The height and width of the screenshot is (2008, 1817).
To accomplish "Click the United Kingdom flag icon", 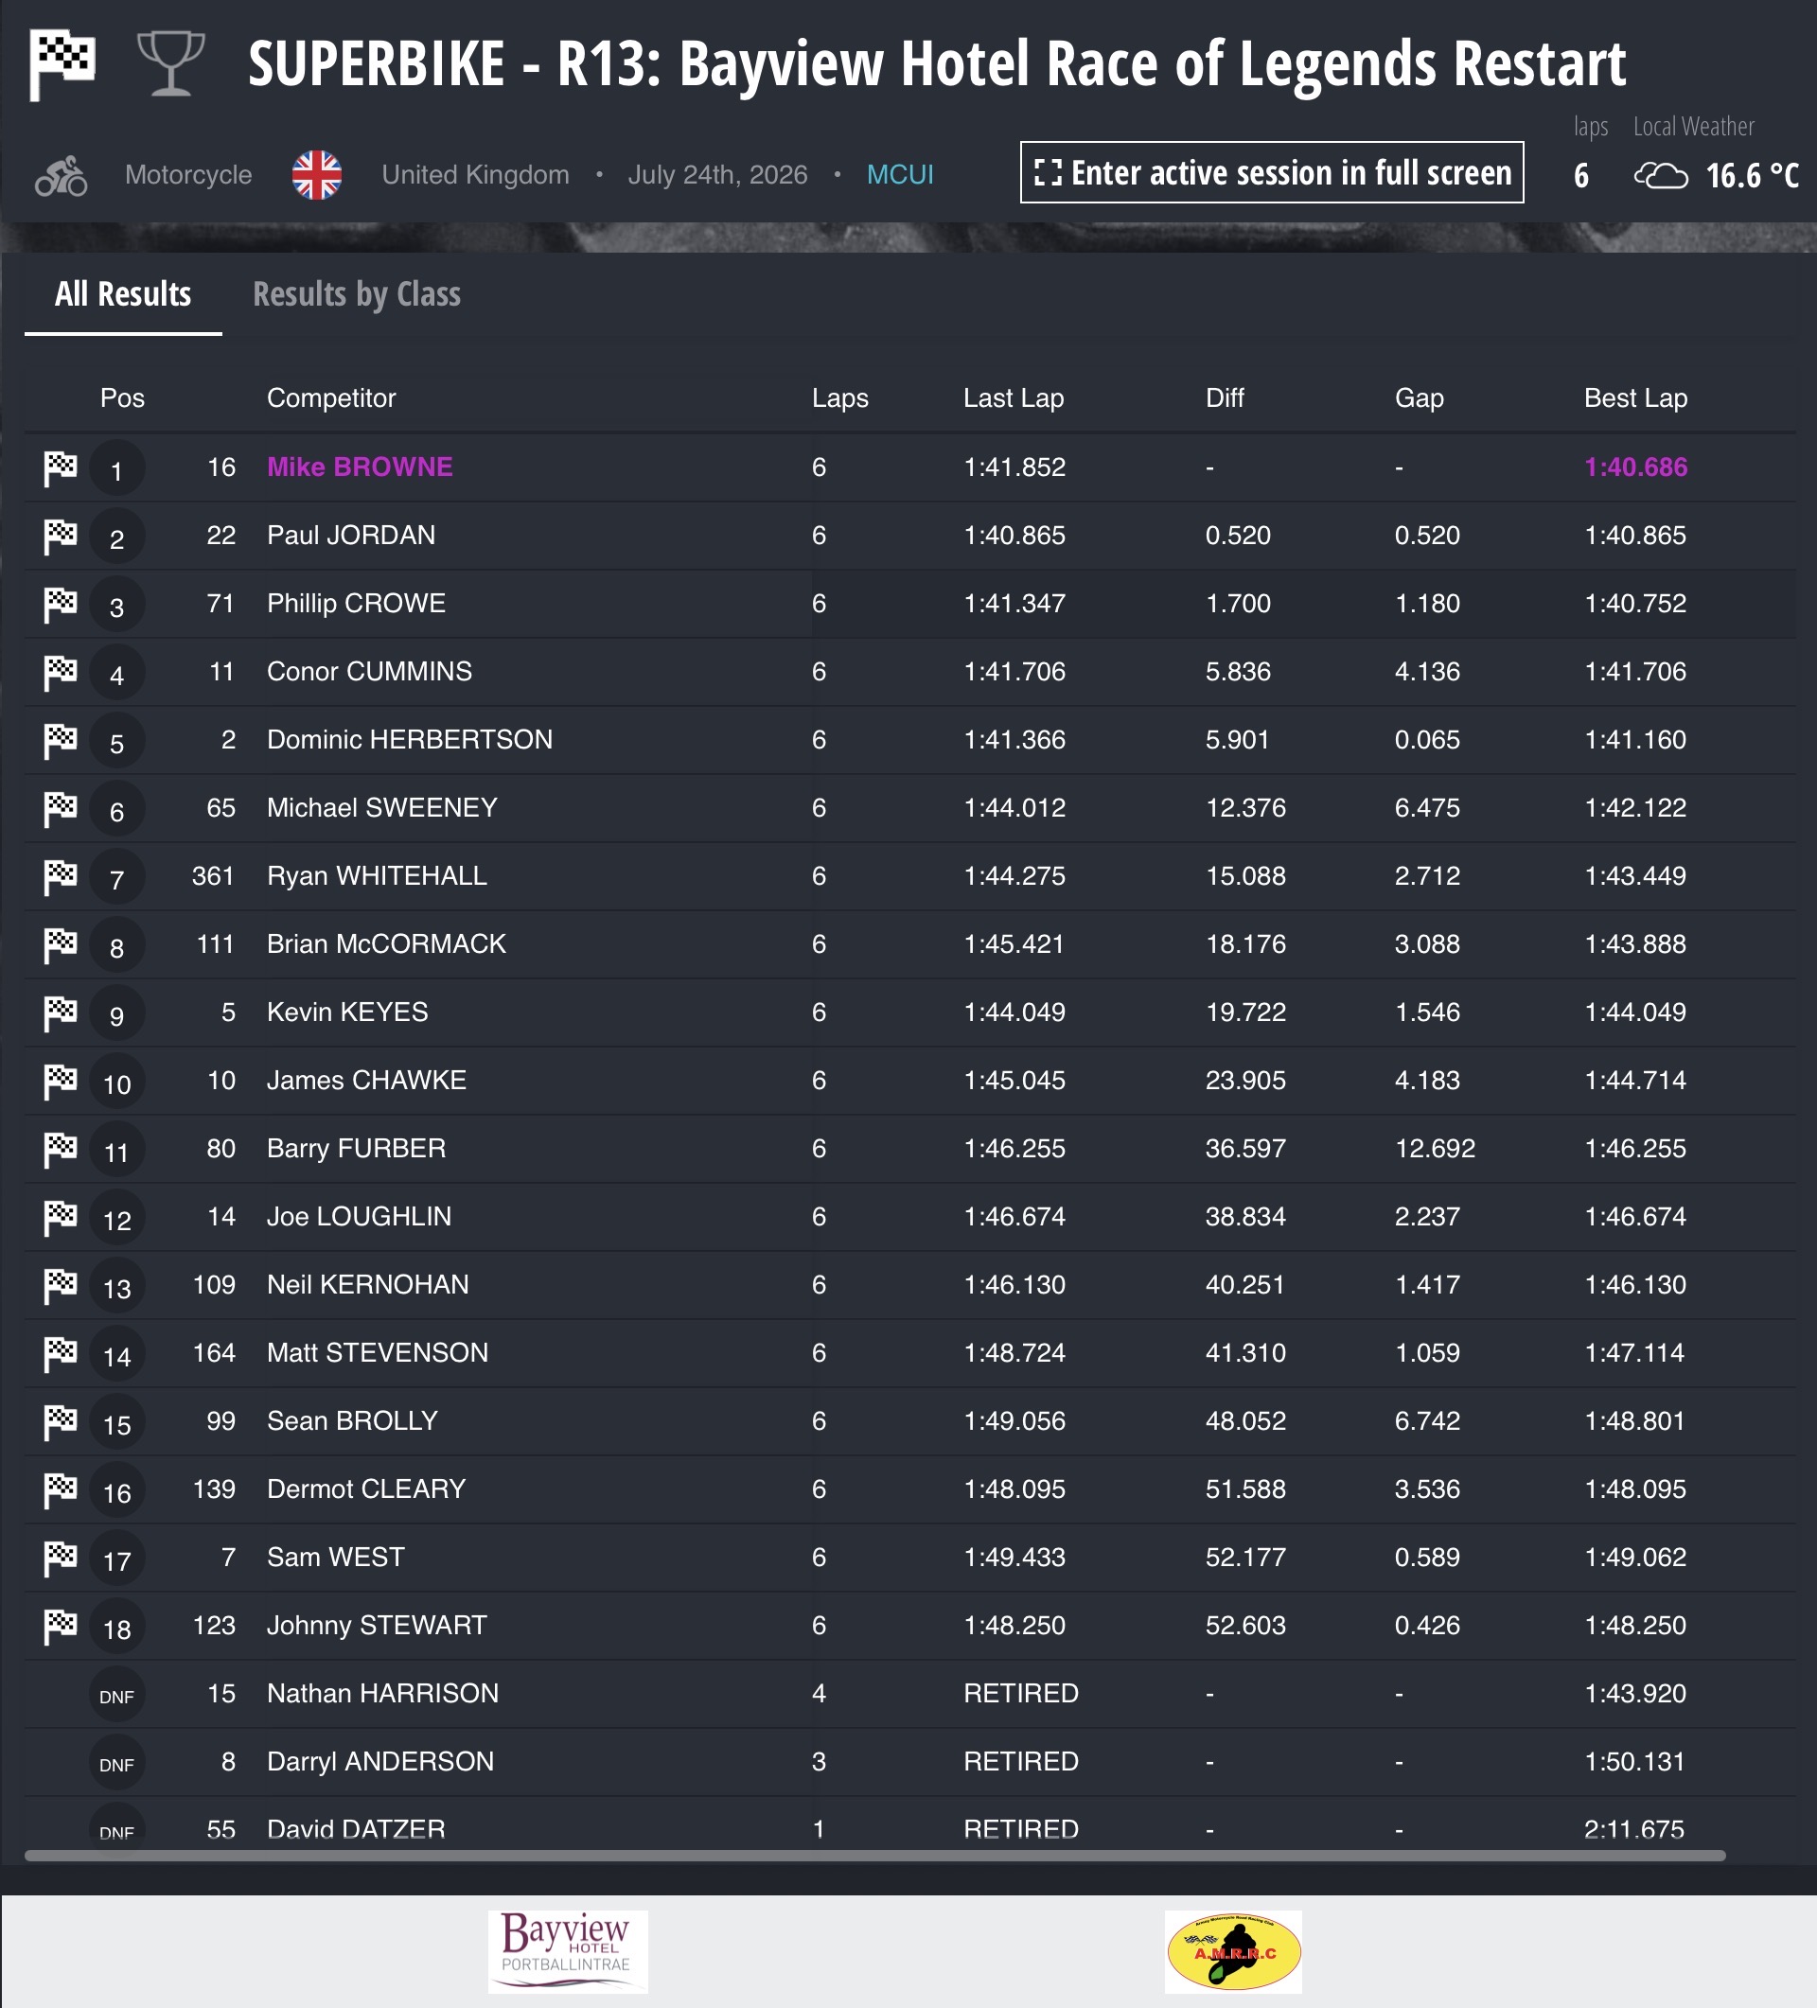I will [x=317, y=175].
